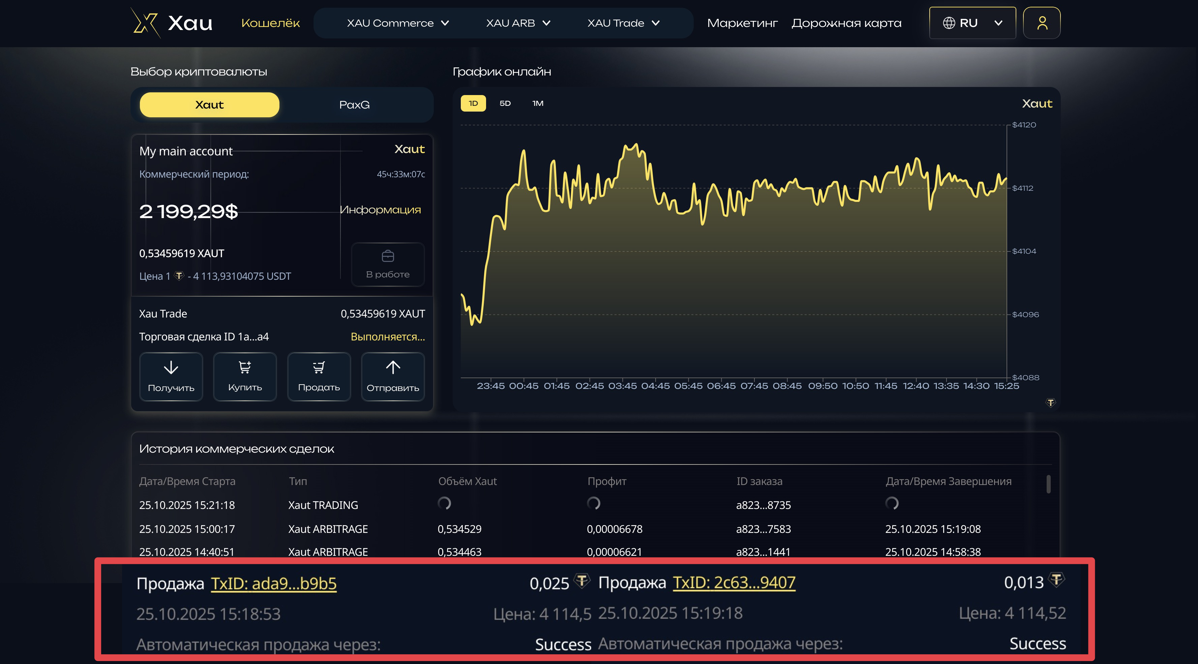
Task: Select the Xaut cryptocurrency toggle
Action: (x=209, y=104)
